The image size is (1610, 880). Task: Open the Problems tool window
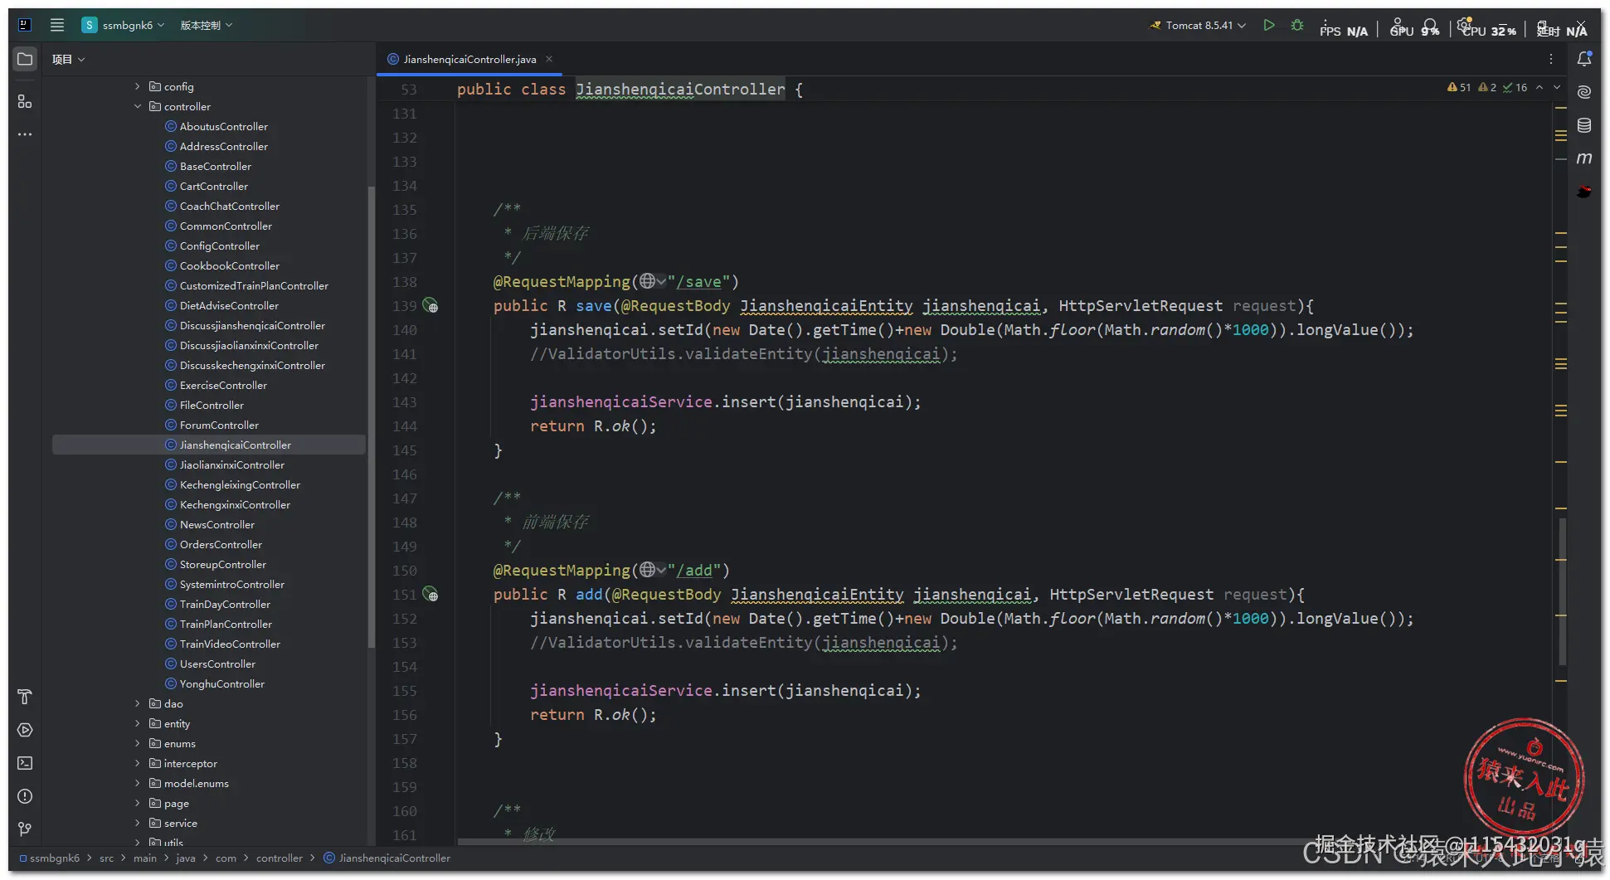pos(25,796)
